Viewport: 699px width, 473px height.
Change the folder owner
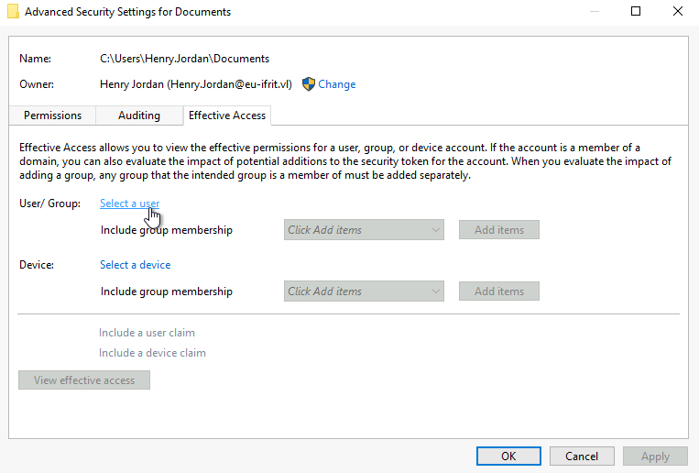point(336,84)
